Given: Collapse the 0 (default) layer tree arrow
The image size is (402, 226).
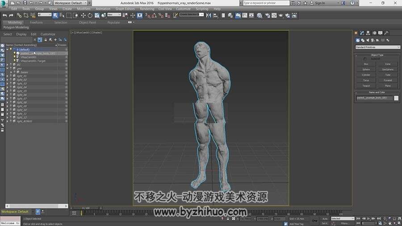Looking at the screenshot, I should (8, 49).
